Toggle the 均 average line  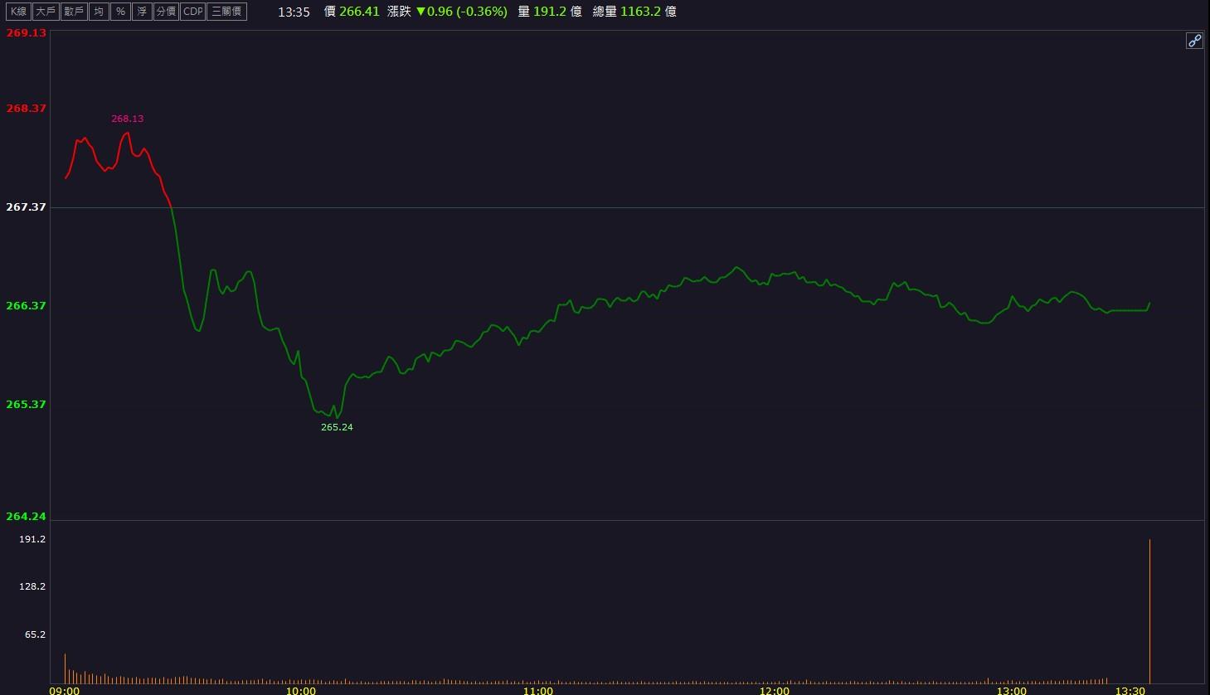pos(99,12)
